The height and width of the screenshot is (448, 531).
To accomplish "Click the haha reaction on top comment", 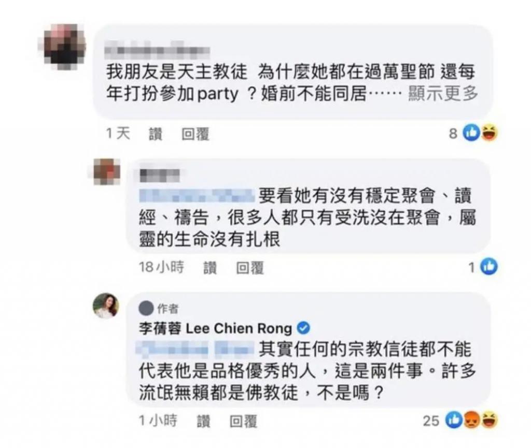I will 490,133.
